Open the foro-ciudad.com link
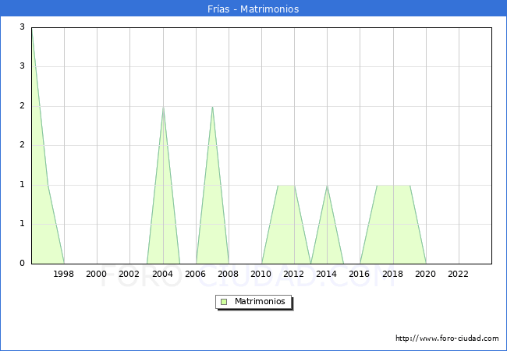 (447, 339)
